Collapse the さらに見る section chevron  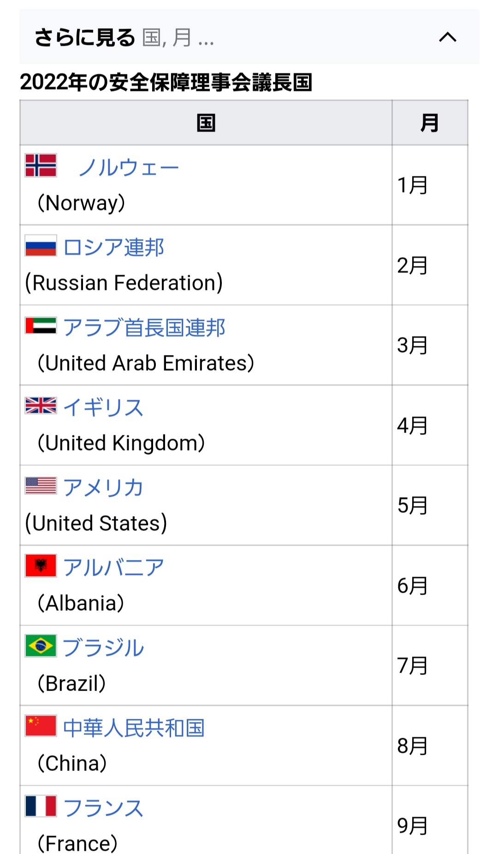447,37
